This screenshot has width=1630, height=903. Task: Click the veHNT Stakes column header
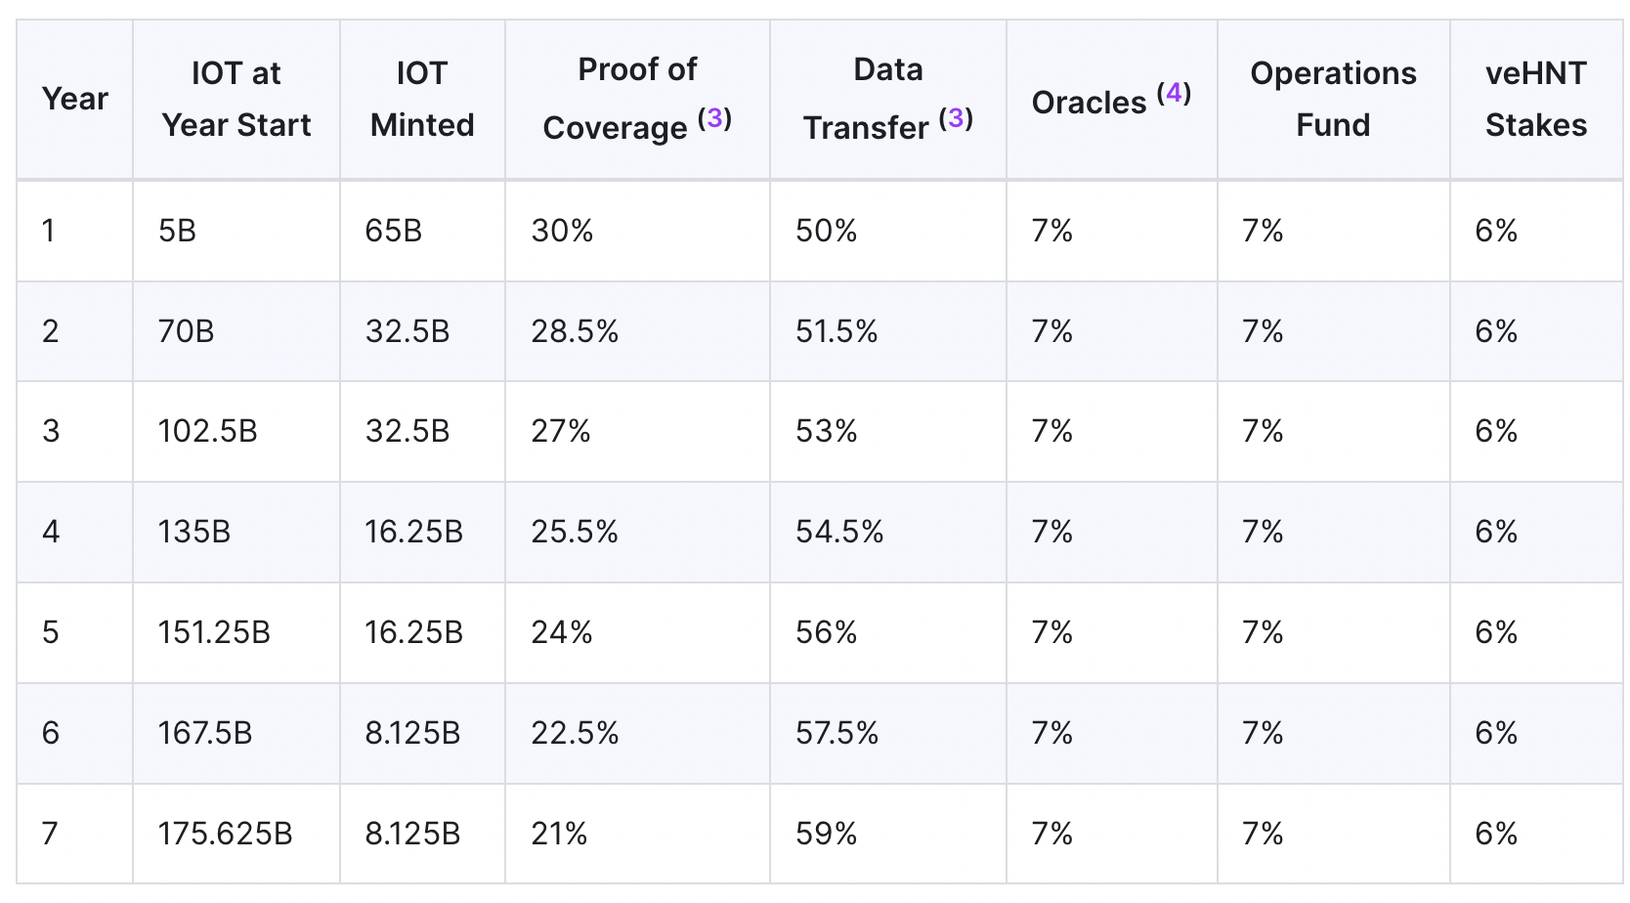(1535, 99)
